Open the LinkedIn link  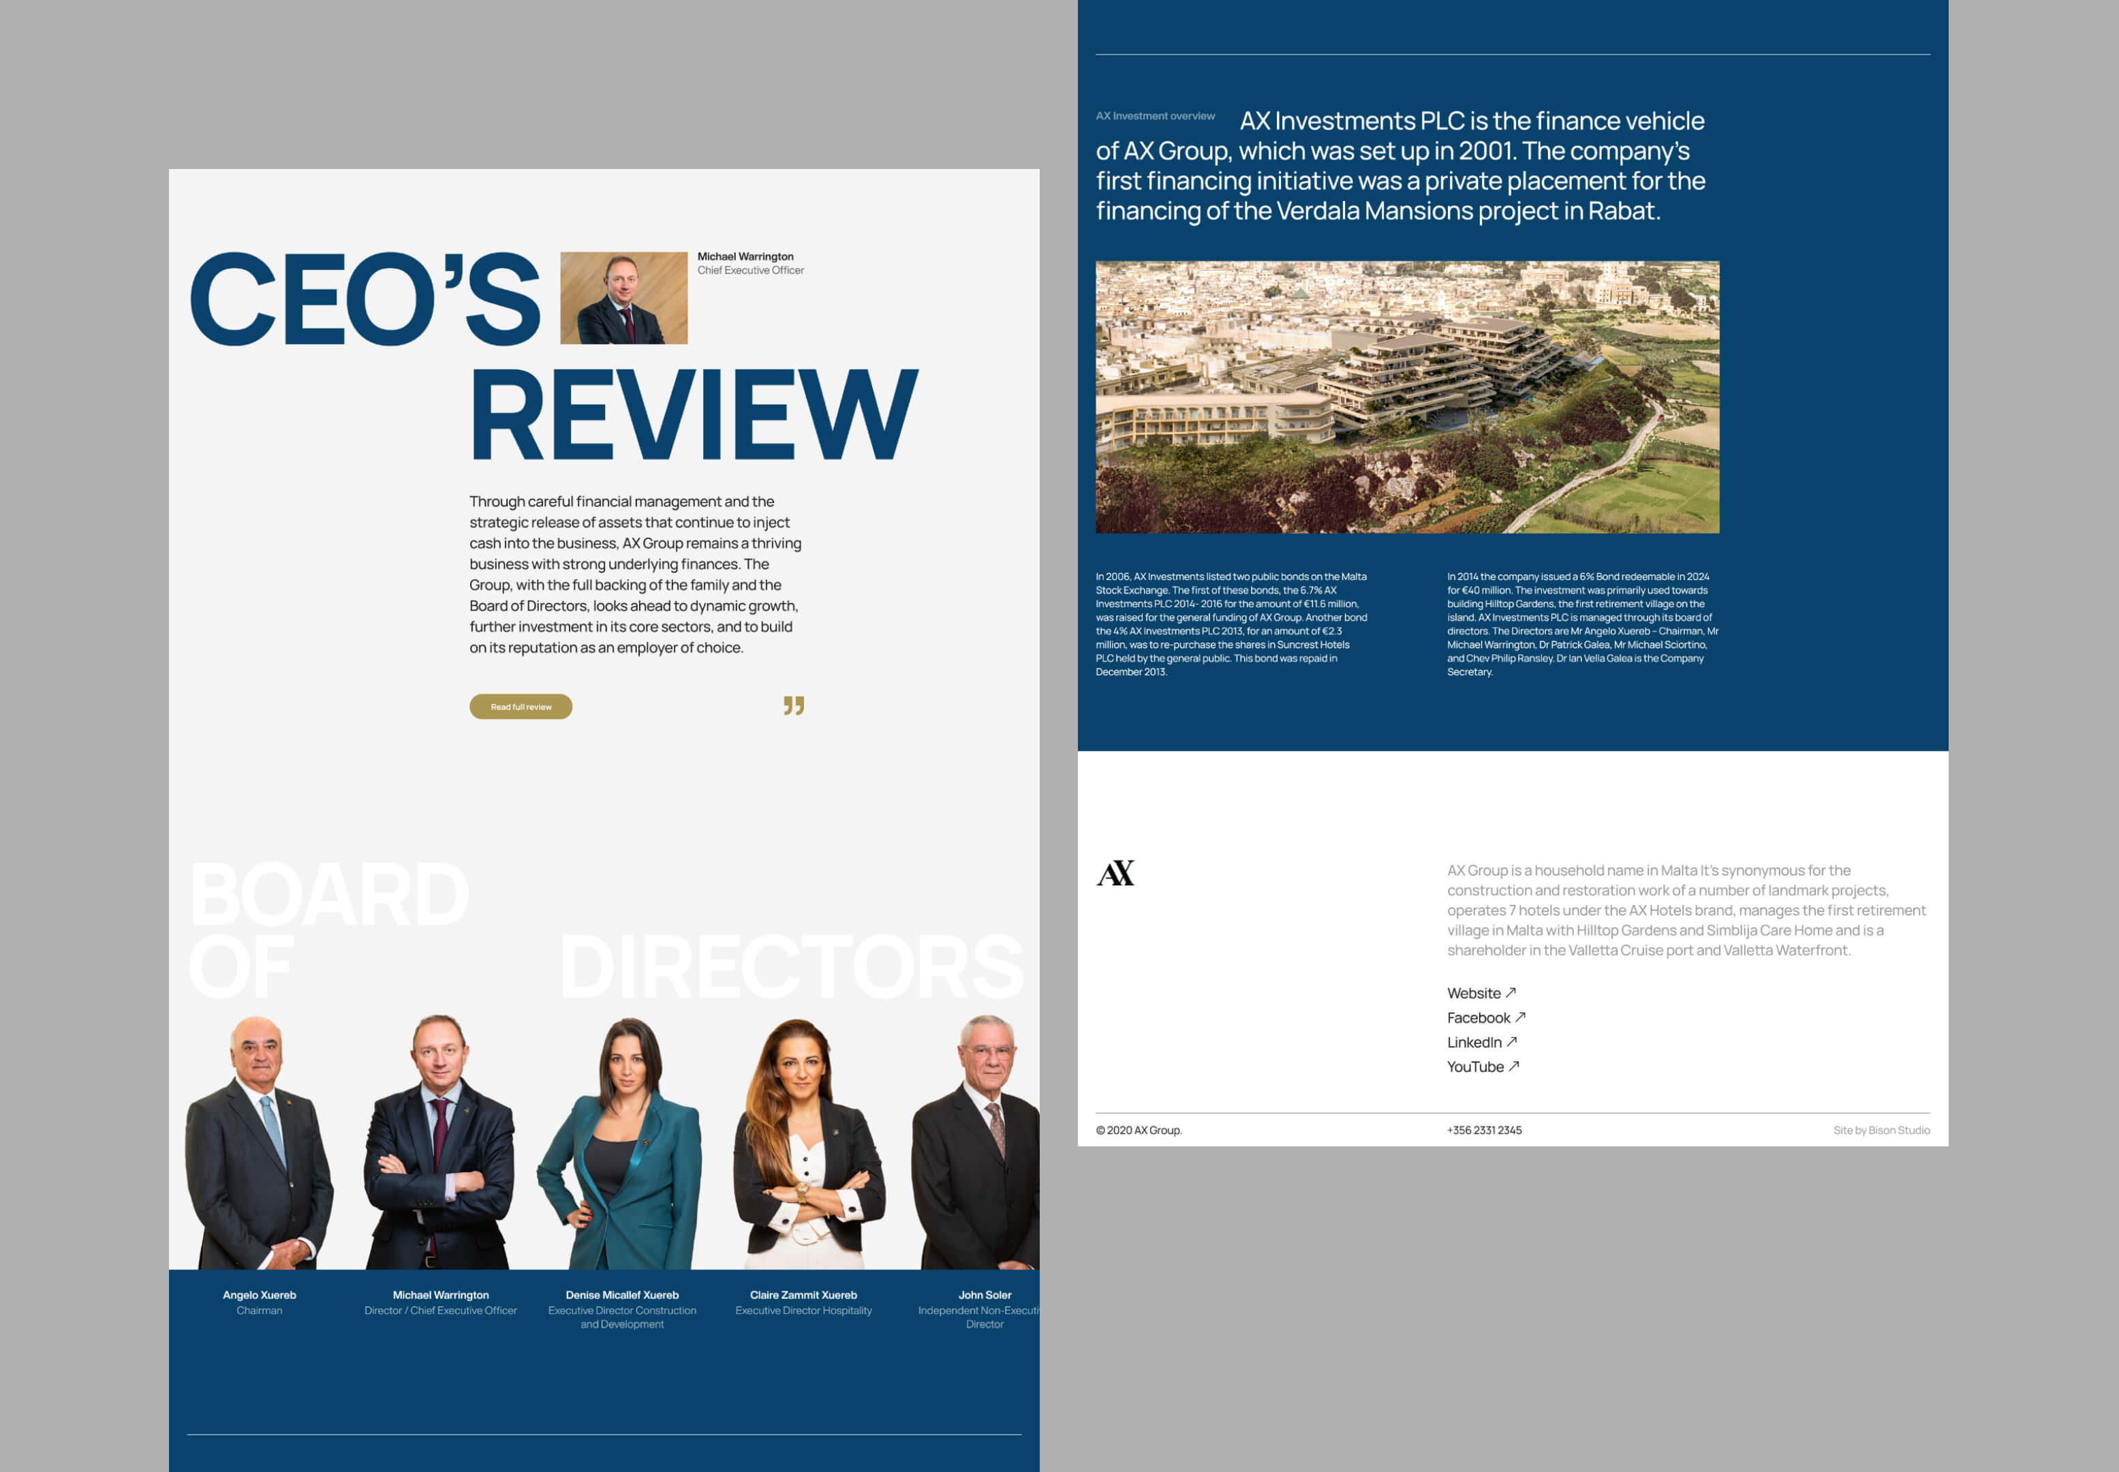[x=1474, y=1042]
